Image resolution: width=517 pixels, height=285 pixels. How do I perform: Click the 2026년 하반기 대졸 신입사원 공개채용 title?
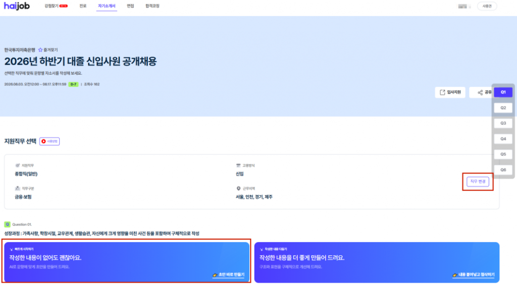(x=80, y=61)
